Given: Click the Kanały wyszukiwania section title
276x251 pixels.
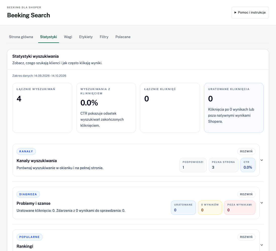Looking at the screenshot, I should (x=37, y=161).
